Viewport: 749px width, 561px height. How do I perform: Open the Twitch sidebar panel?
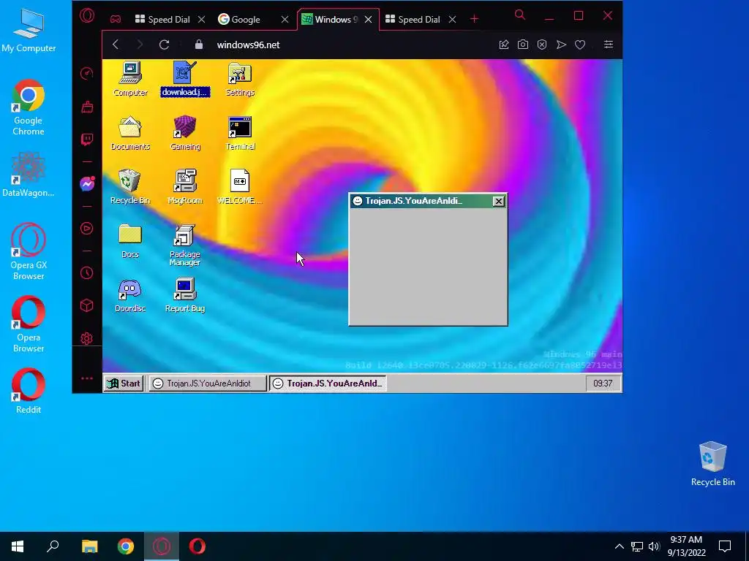[x=87, y=140]
